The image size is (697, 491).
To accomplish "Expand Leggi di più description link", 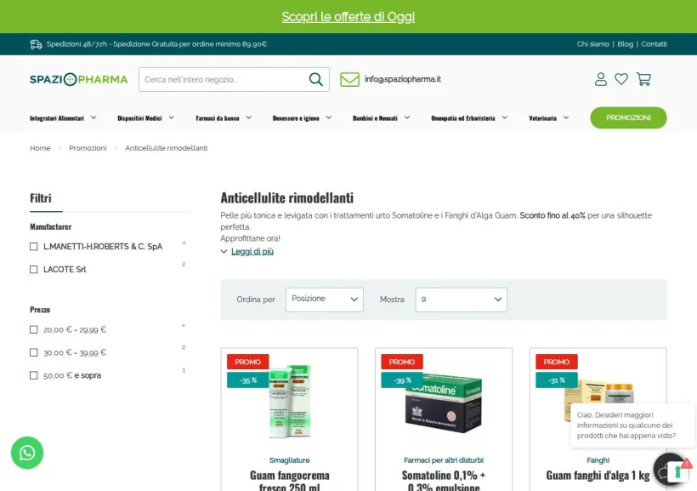I will pos(252,252).
